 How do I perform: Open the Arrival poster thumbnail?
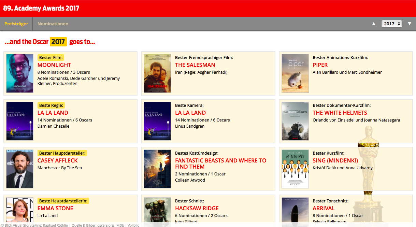point(295,210)
